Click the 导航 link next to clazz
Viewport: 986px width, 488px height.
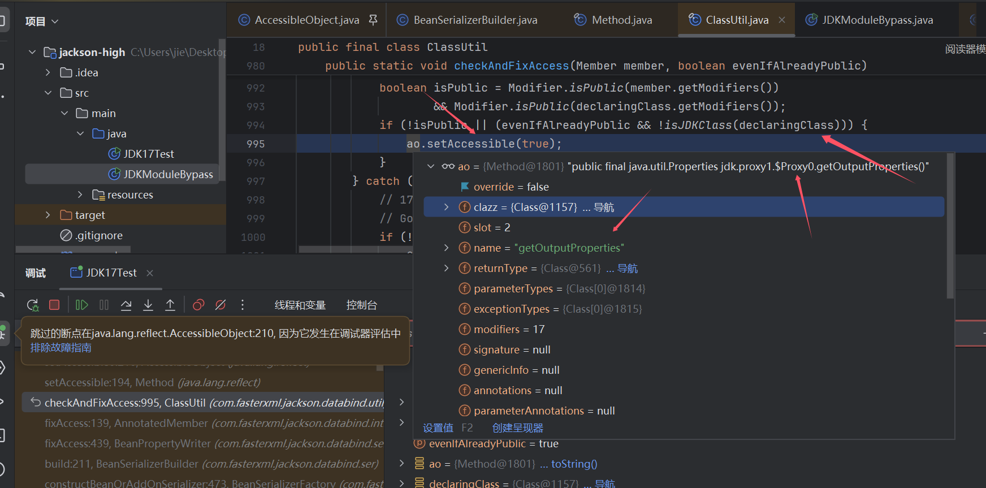pos(604,207)
